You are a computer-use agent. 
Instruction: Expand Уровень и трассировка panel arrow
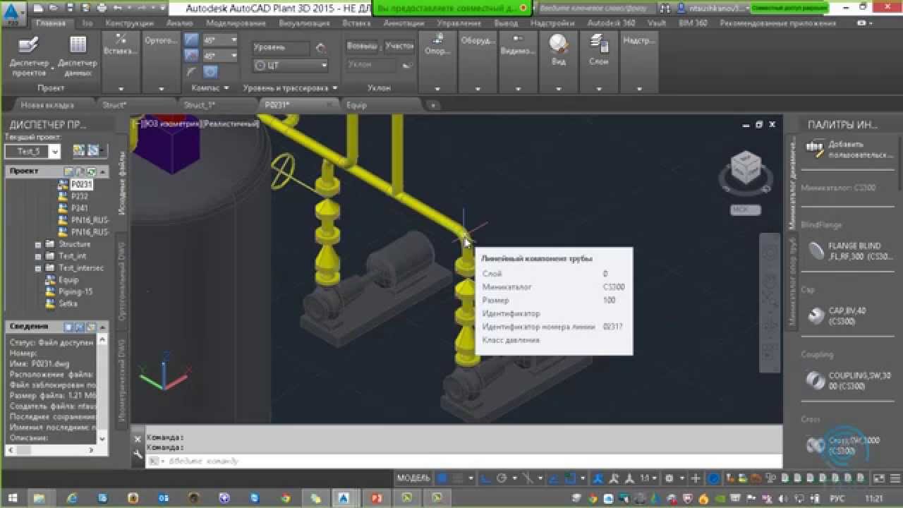click(x=334, y=88)
